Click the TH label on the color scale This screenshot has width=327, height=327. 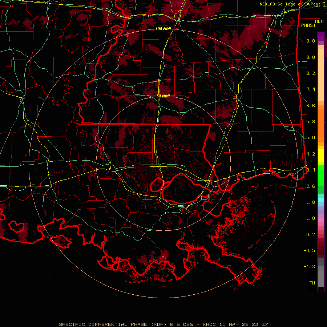[x=312, y=283]
